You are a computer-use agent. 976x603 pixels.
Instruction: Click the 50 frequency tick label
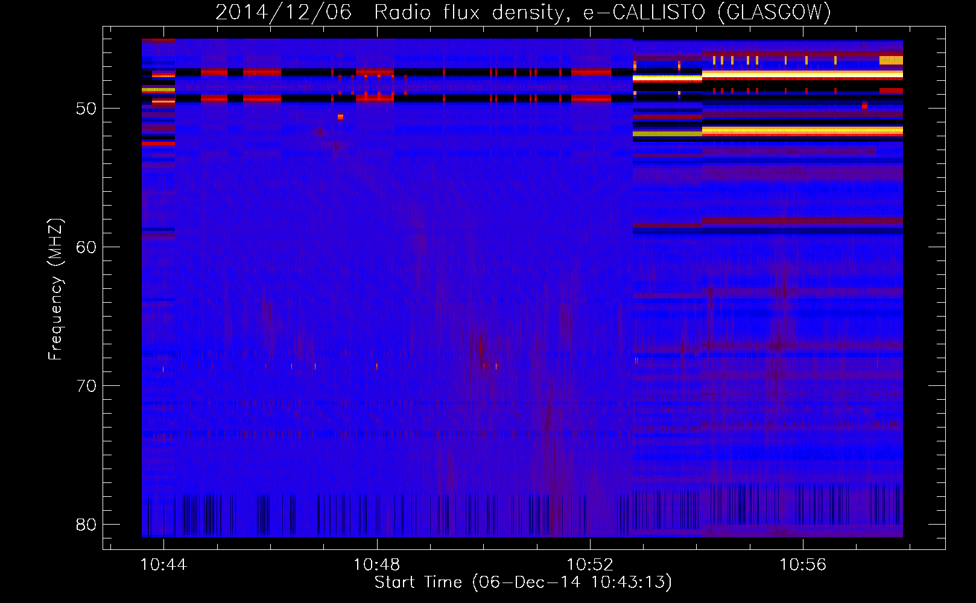tap(86, 109)
